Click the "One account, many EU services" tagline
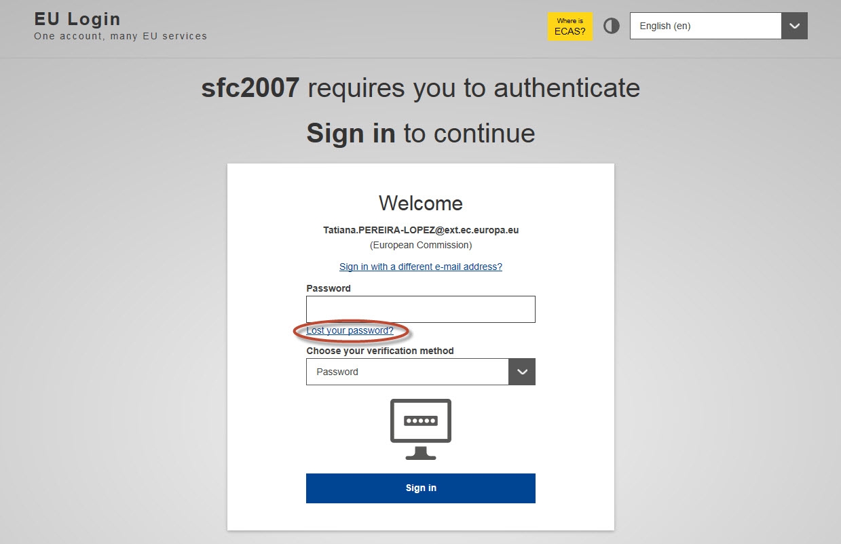The width and height of the screenshot is (841, 544). pos(120,36)
